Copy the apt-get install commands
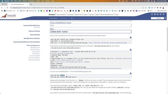Viewport: 168px width, 94px height. 130,73
